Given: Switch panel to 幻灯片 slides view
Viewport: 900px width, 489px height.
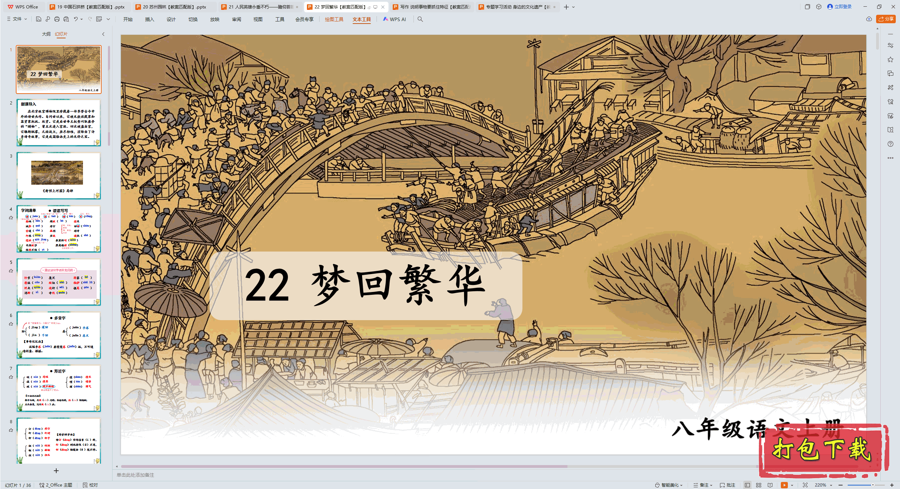Looking at the screenshot, I should (61, 34).
